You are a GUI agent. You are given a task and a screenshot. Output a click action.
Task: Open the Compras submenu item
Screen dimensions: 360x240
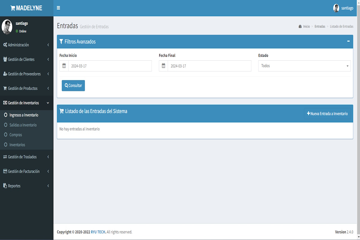click(x=16, y=135)
